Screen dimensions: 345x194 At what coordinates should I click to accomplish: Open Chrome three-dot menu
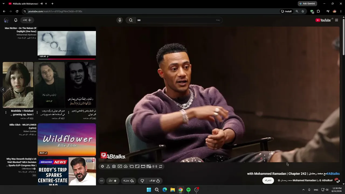click(341, 11)
